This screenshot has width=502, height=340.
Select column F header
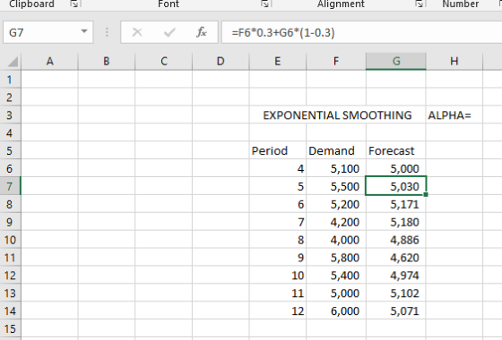[x=336, y=61]
